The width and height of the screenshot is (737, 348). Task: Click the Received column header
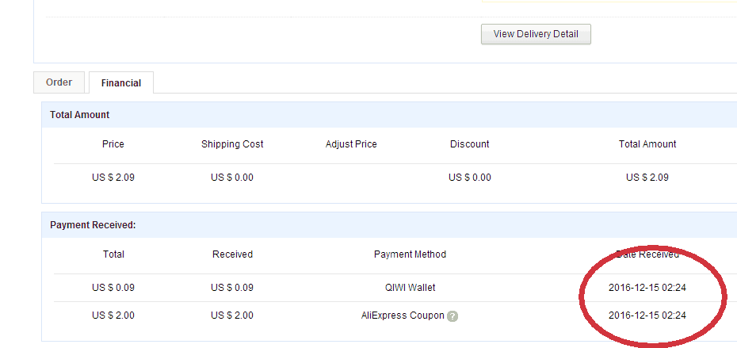coord(232,254)
